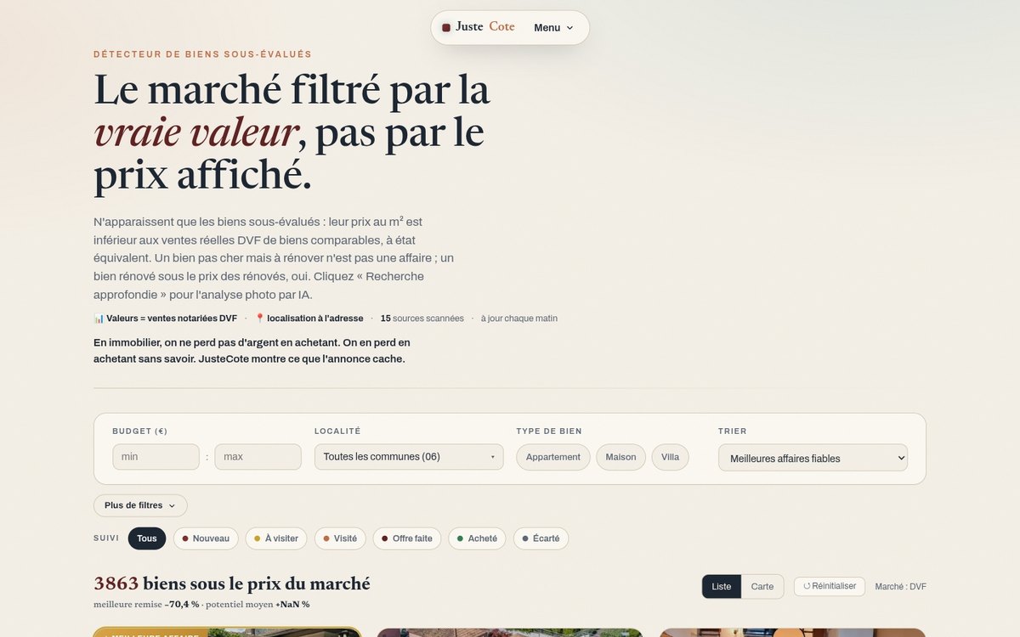Switch to the Carte view tab
Screen dimensions: 1020x637
pyautogui.click(x=762, y=587)
